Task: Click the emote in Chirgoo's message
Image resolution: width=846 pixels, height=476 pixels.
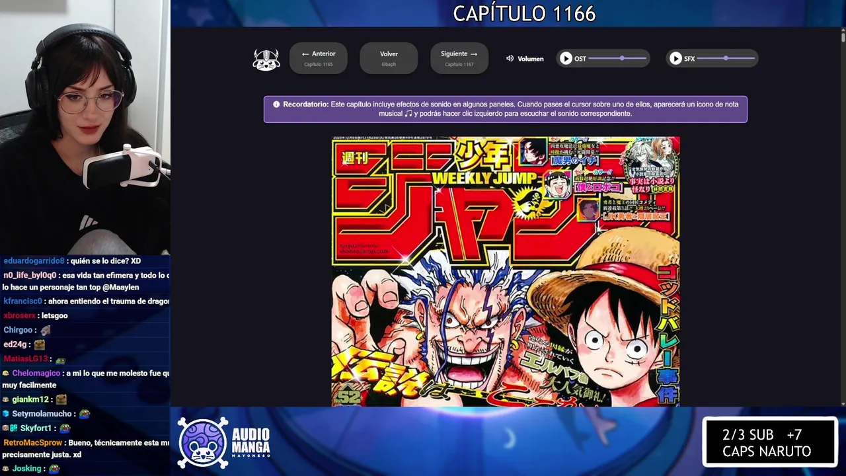Action: point(46,331)
